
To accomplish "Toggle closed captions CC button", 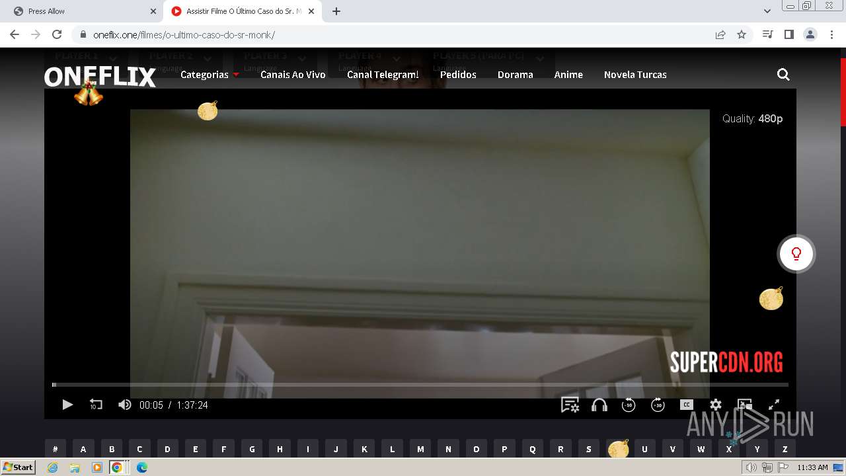I will point(687,405).
